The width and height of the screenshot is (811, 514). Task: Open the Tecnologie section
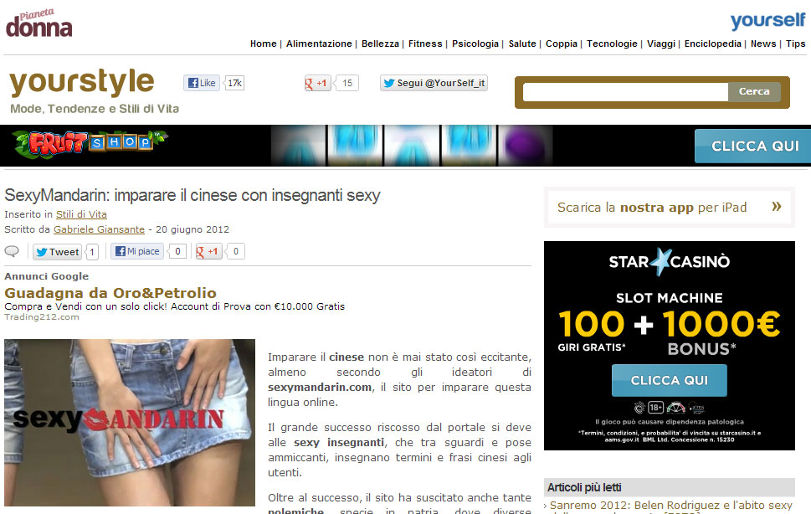(612, 44)
